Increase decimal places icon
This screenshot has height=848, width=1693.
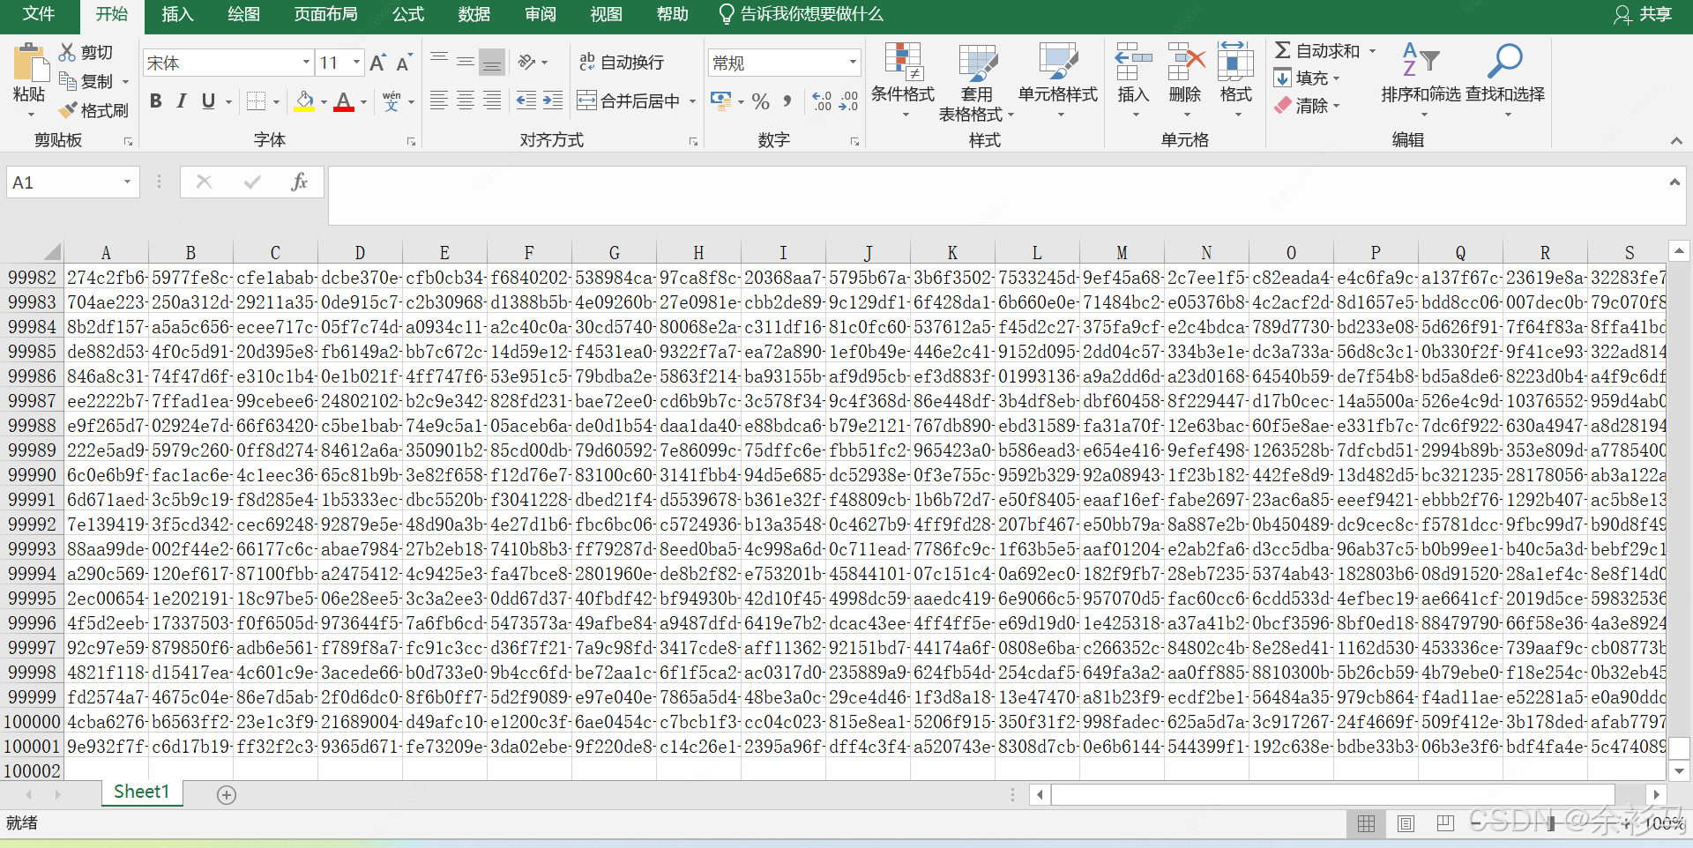pyautogui.click(x=822, y=101)
